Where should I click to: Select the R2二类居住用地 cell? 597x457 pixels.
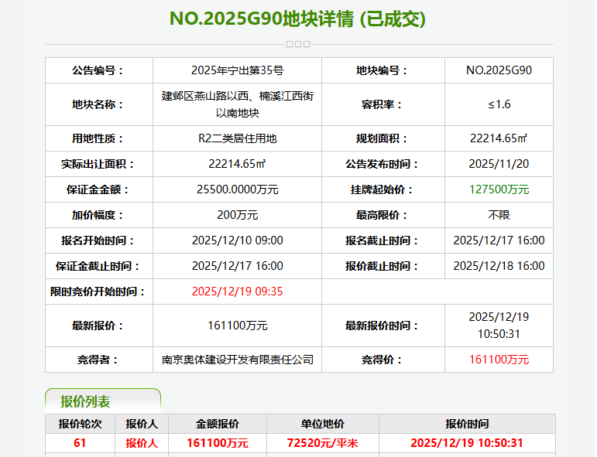coord(237,138)
